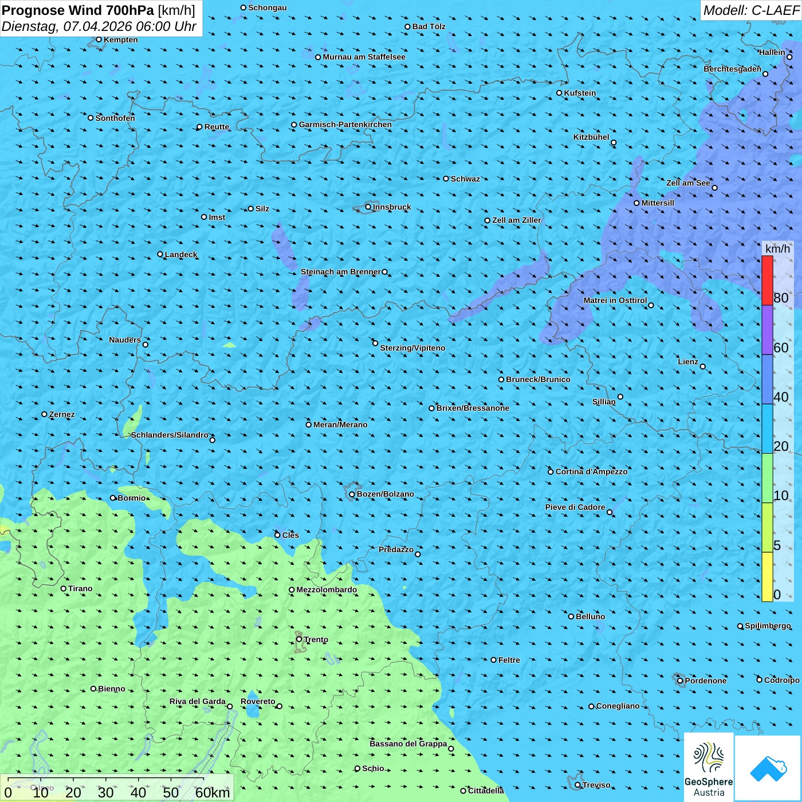
Task: Click the Bozen/Bolzano city marker
Action: pyautogui.click(x=352, y=494)
